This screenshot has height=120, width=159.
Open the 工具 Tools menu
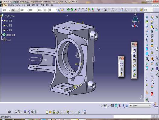[x=42, y=5]
